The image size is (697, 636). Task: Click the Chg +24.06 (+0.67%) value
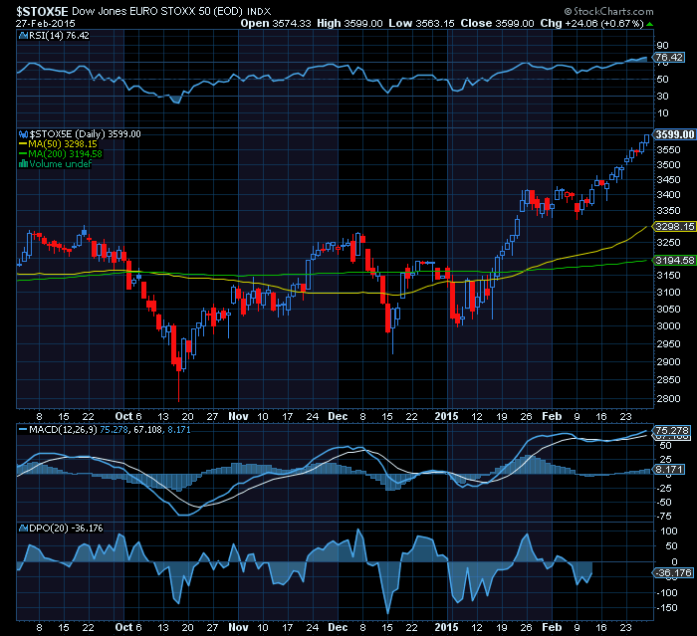coord(591,23)
